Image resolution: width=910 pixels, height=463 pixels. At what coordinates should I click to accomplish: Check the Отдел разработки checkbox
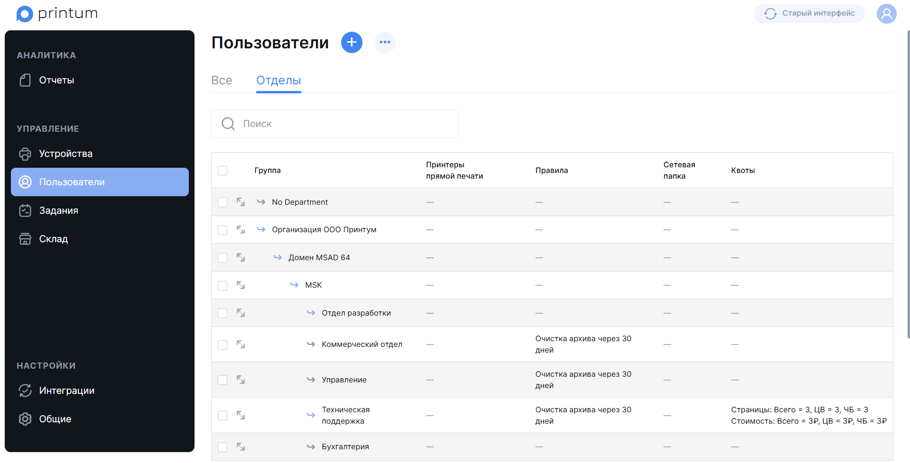(223, 313)
